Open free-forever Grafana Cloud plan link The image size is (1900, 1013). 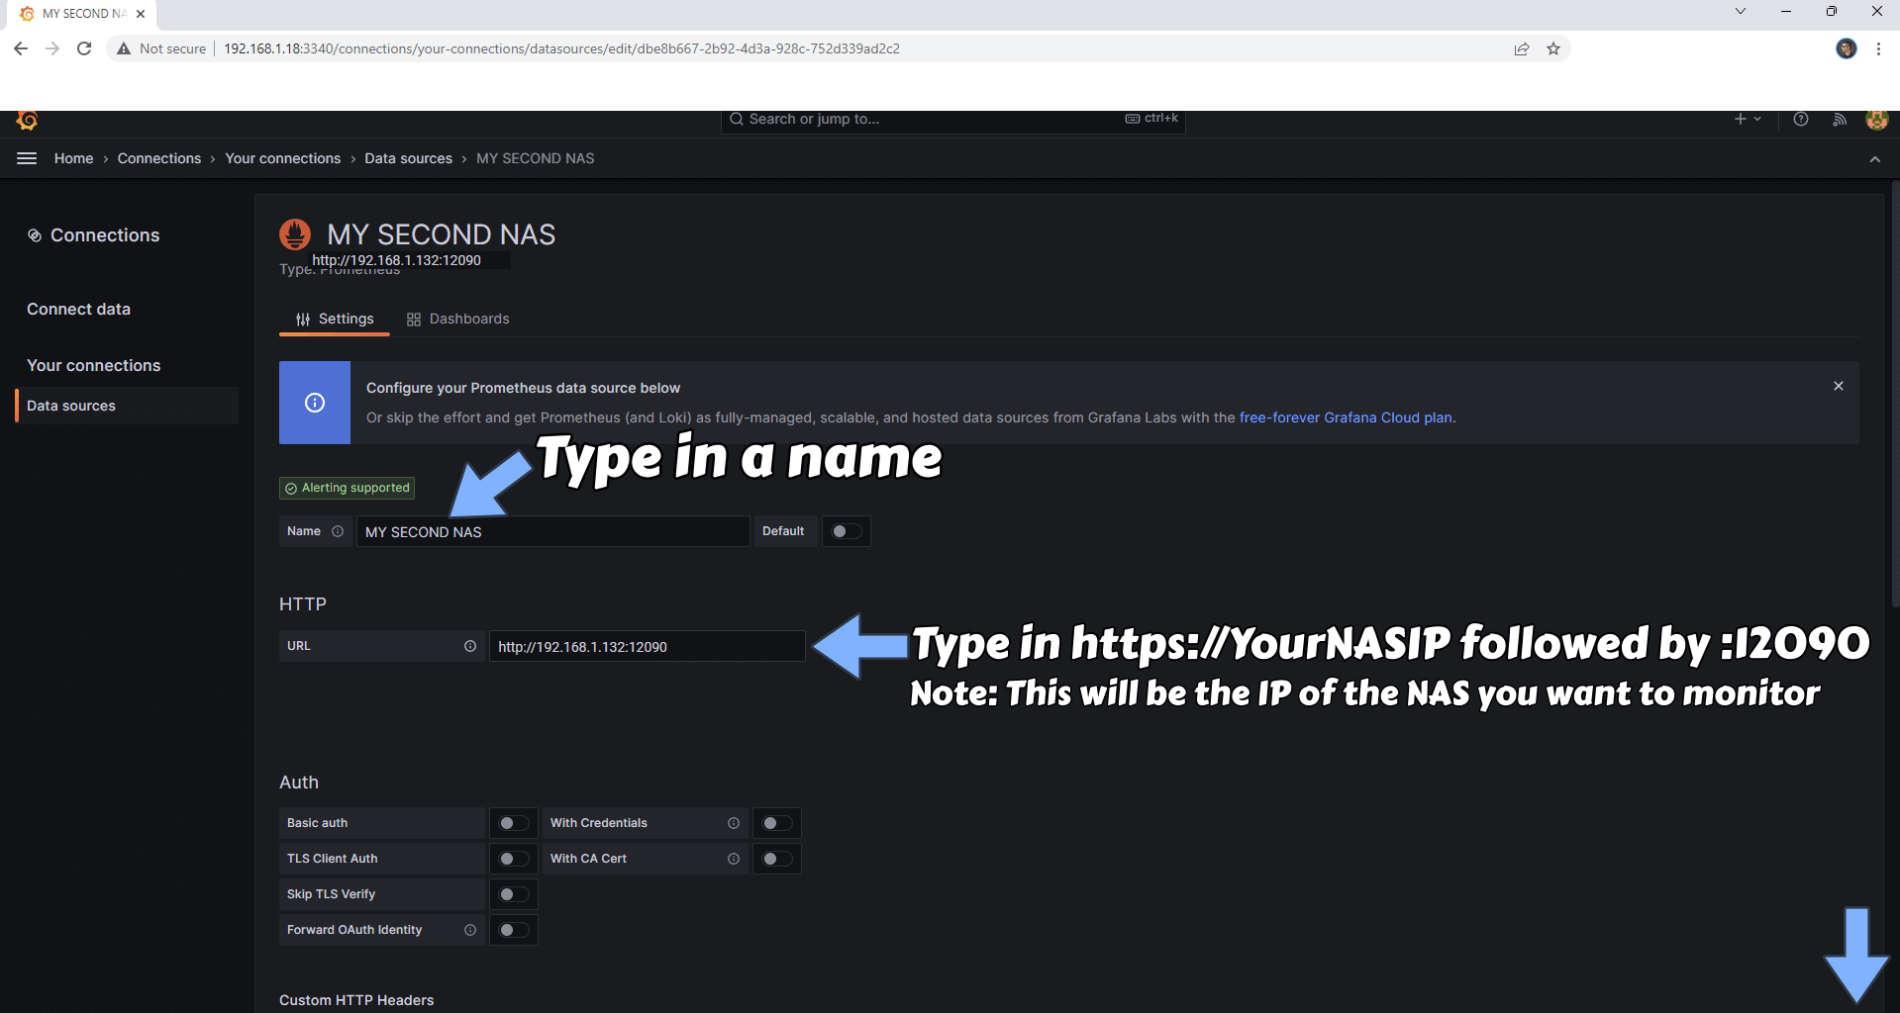[x=1346, y=417]
